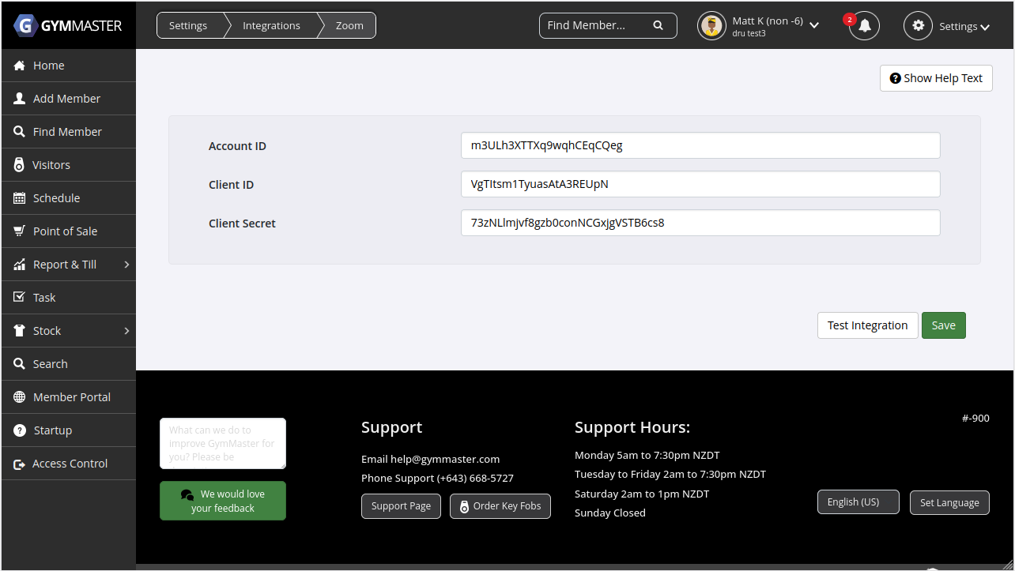Open Visitors from the sidebar
Image resolution: width=1015 pixels, height=571 pixels.
click(x=51, y=165)
